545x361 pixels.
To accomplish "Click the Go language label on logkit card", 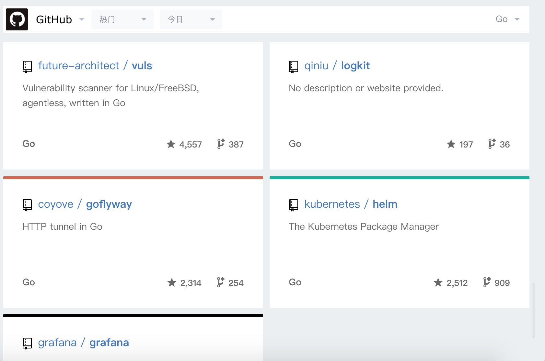I will click(x=295, y=144).
